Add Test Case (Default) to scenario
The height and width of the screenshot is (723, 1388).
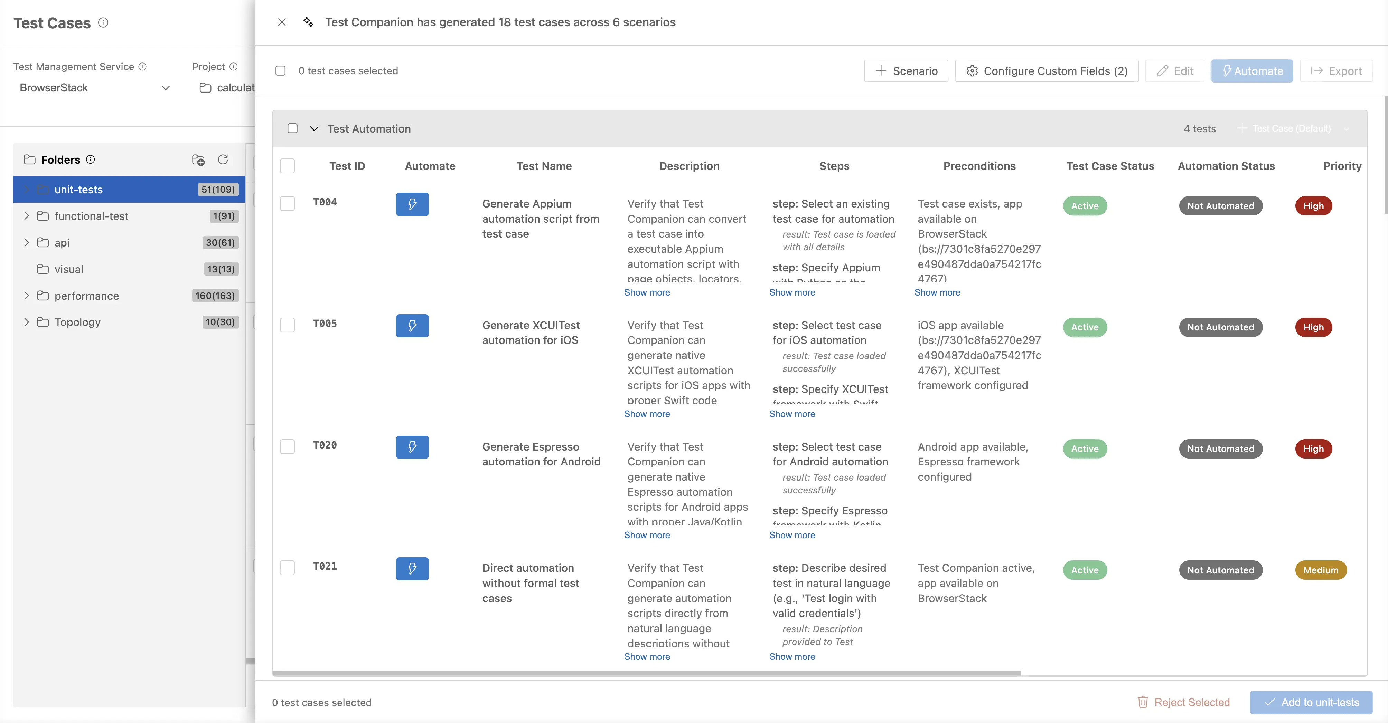coord(1284,129)
